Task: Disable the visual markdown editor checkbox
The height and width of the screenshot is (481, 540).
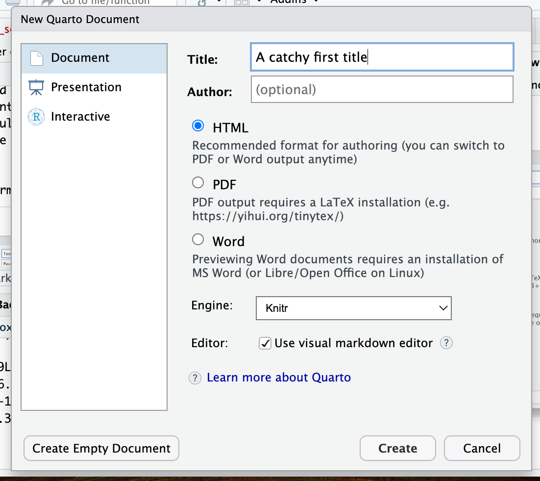Action: click(265, 343)
